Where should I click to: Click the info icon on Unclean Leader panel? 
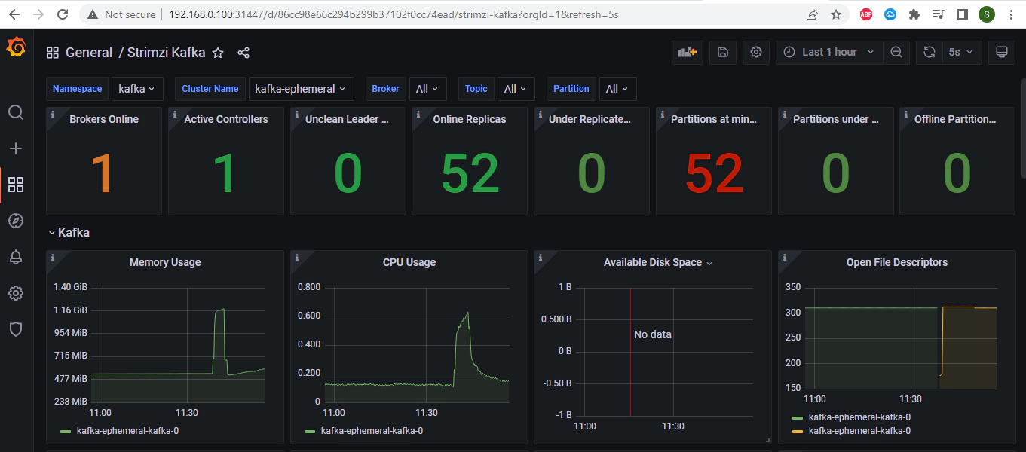coord(296,114)
